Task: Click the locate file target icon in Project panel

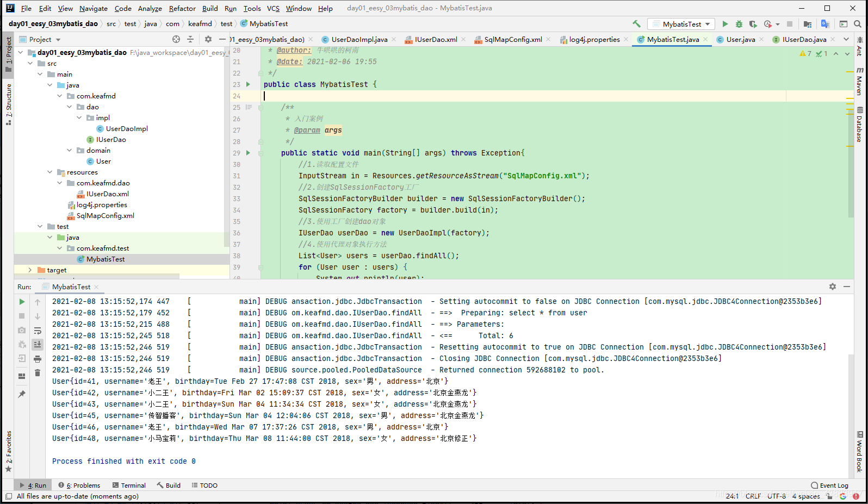Action: 176,39
